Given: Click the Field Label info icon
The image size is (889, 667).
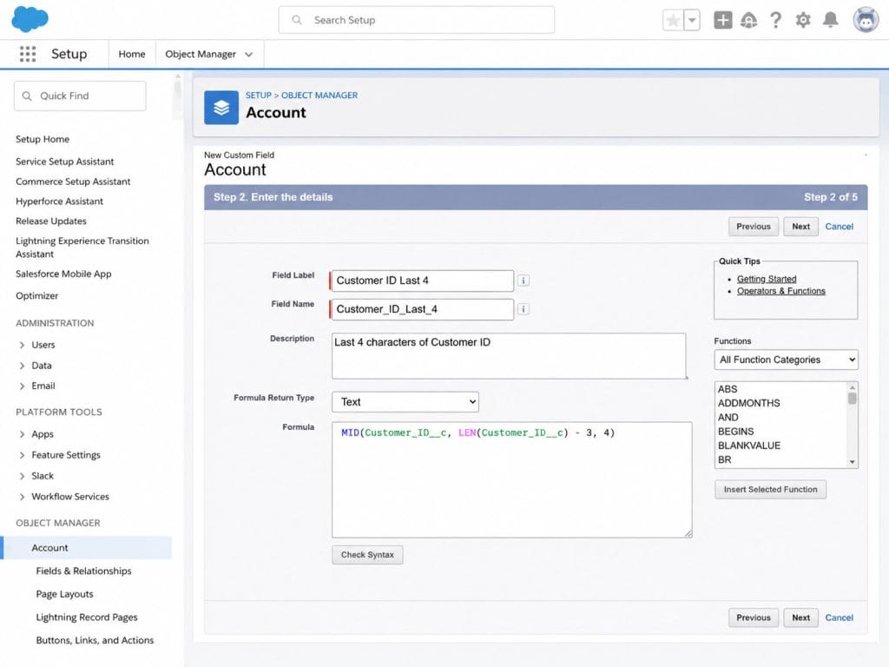Looking at the screenshot, I should (x=524, y=281).
